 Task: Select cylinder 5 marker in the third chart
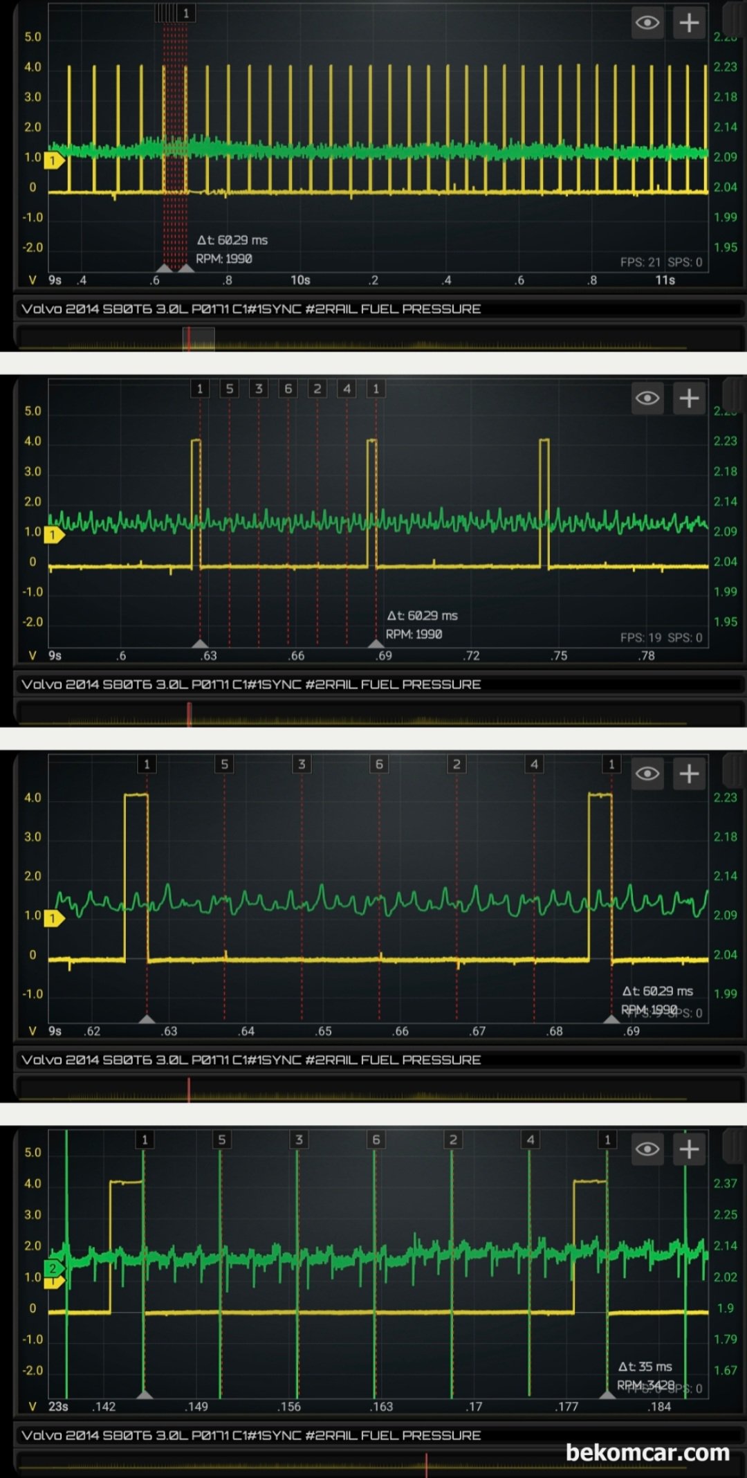point(224,764)
